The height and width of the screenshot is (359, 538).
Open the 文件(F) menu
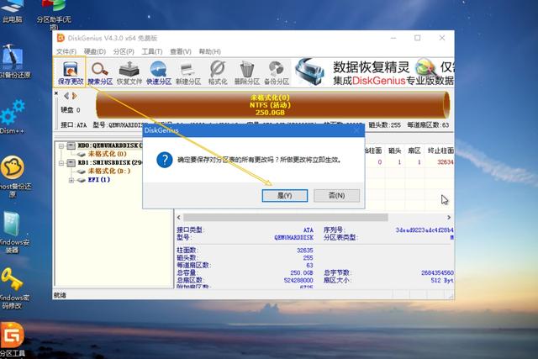66,51
